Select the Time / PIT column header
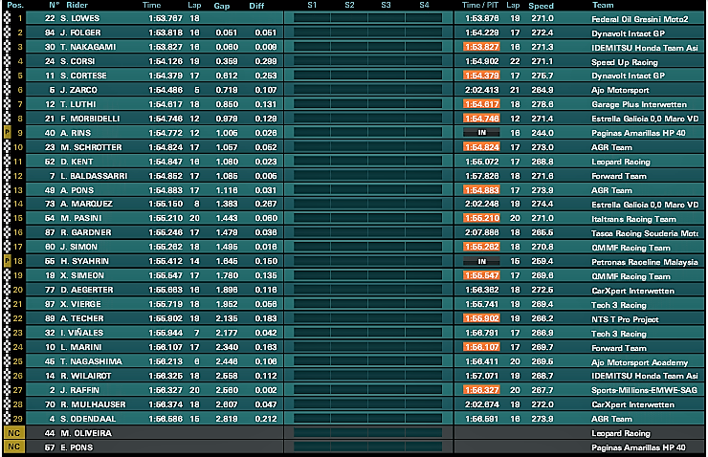This screenshot has height=457, width=708. click(480, 5)
